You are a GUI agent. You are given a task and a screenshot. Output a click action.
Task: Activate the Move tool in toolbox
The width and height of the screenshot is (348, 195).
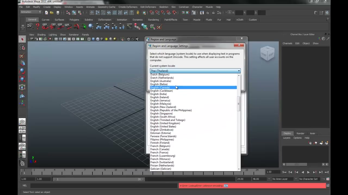click(22, 63)
